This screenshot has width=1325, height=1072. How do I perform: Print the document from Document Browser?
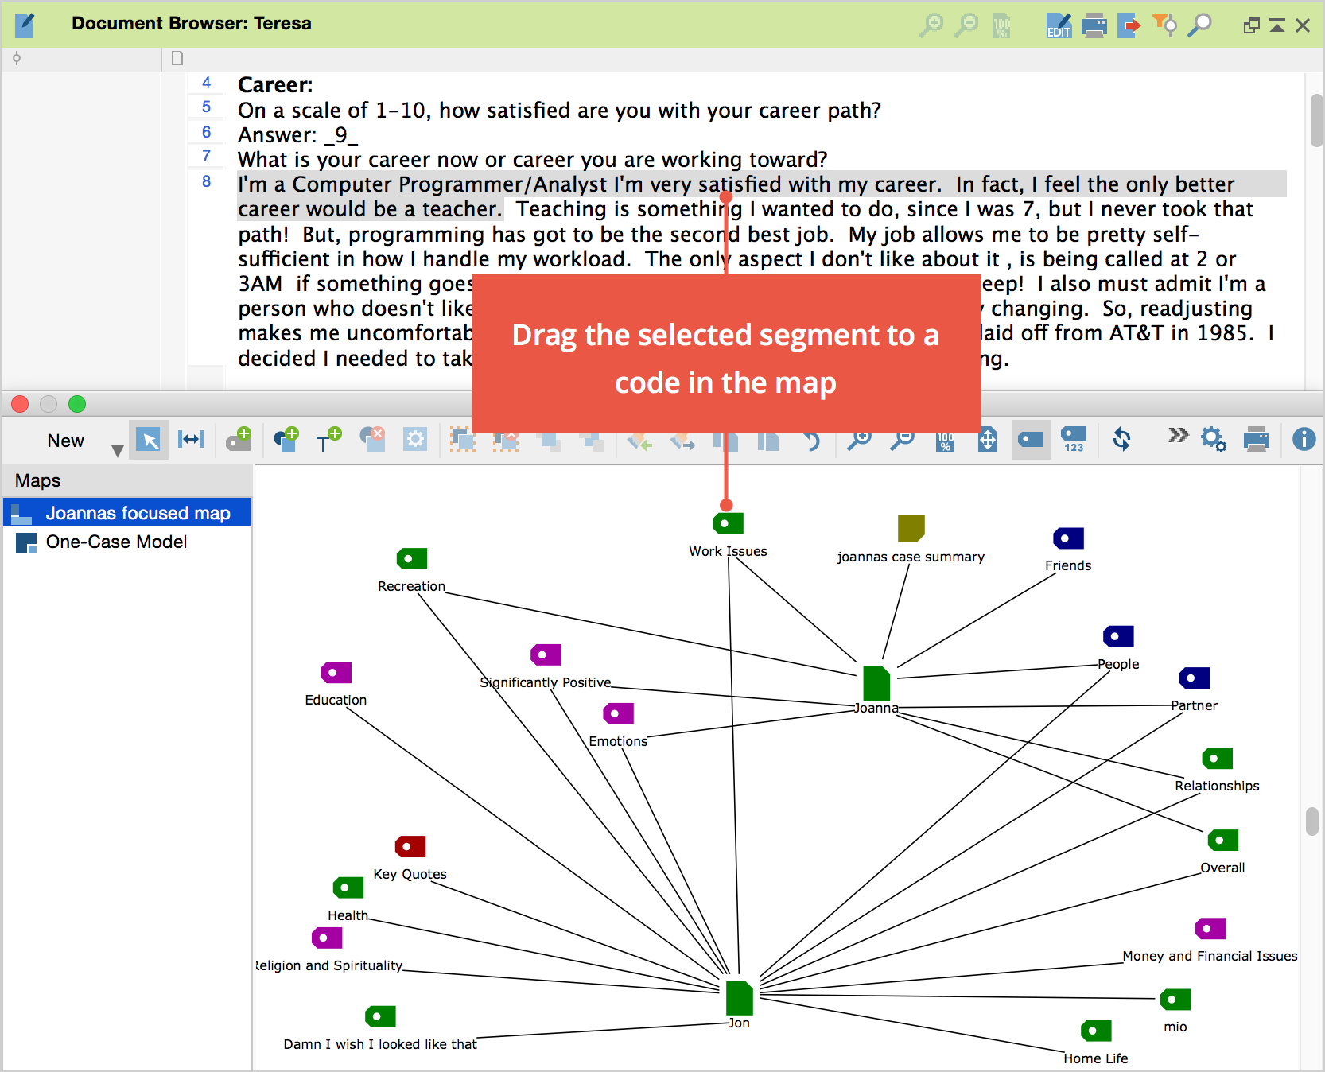click(x=1094, y=25)
